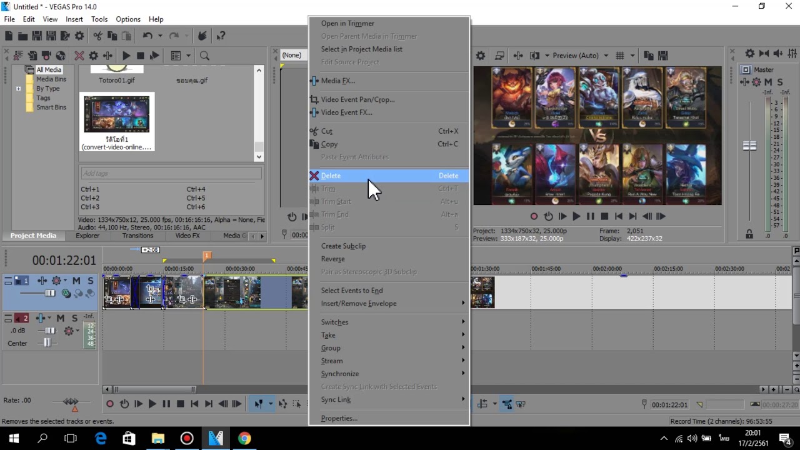This screenshot has height=450, width=800.
Task: Click the external monitor preview icon
Action: pos(500,56)
